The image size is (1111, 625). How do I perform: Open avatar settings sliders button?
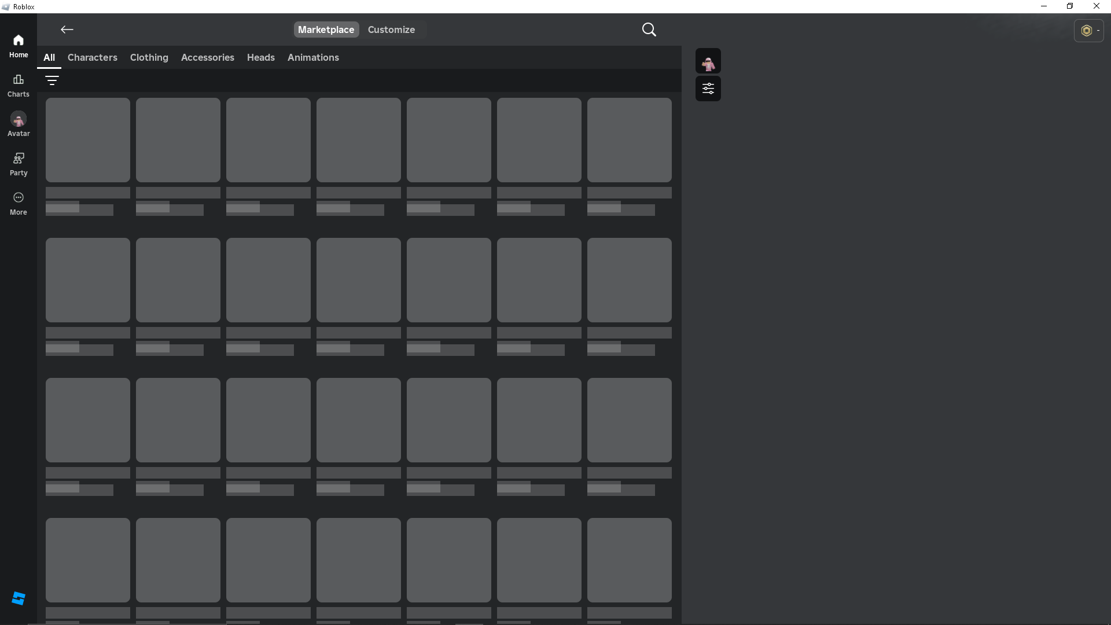[708, 89]
